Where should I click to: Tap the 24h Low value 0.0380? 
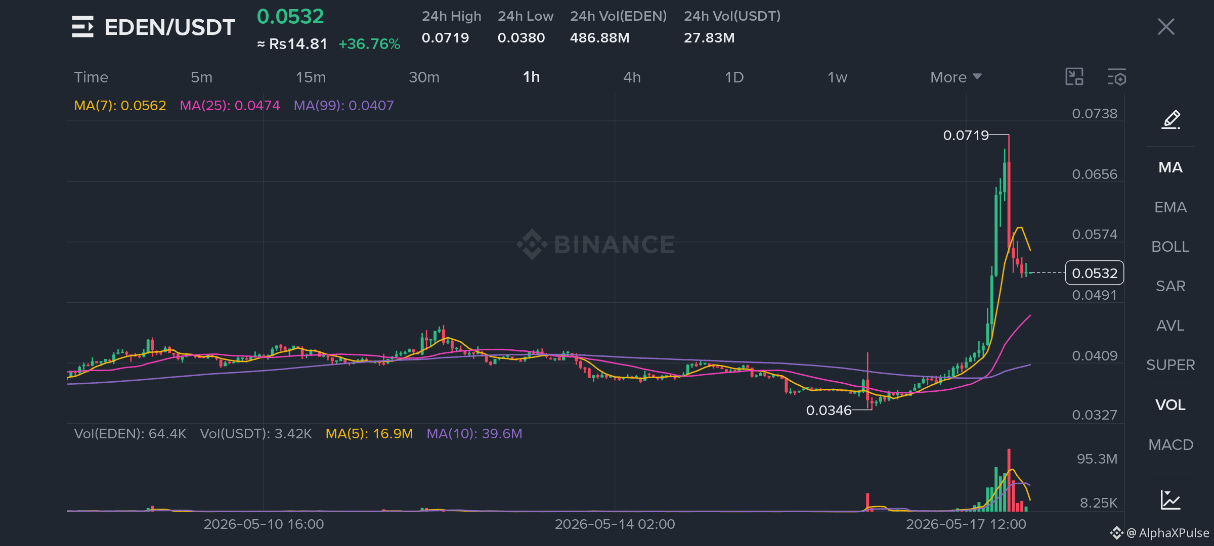pos(521,38)
